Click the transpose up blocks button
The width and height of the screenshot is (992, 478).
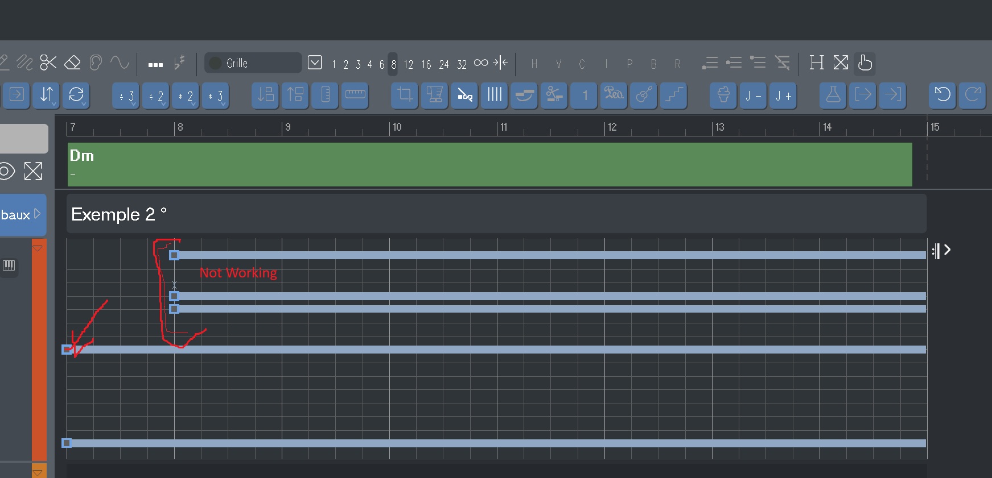[295, 95]
